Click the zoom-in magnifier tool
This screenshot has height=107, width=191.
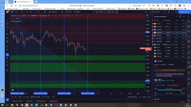[7, 50]
